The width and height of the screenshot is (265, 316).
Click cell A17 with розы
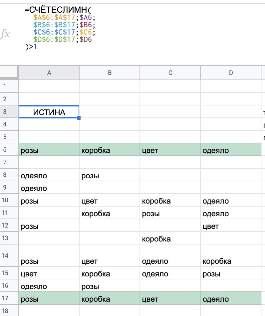[49, 298]
